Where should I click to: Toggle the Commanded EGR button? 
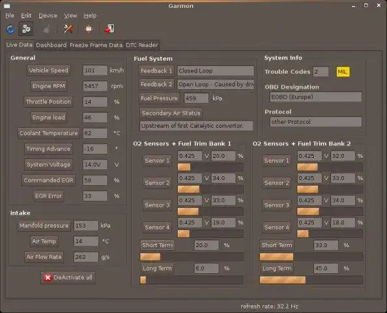click(48, 180)
